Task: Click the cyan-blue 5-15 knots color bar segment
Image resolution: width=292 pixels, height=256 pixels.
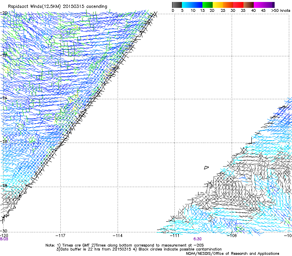Action: pyautogui.click(x=192, y=5)
